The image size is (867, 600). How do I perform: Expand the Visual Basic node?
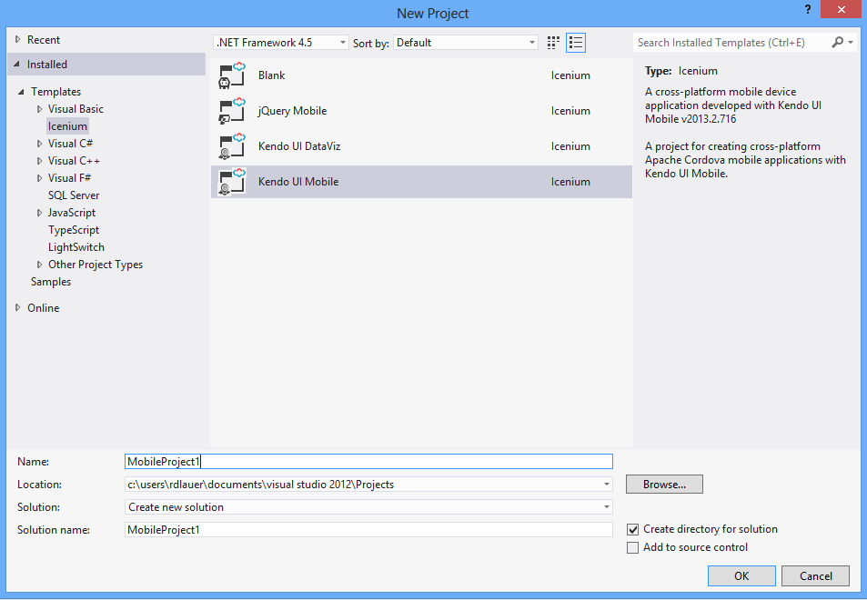(39, 109)
